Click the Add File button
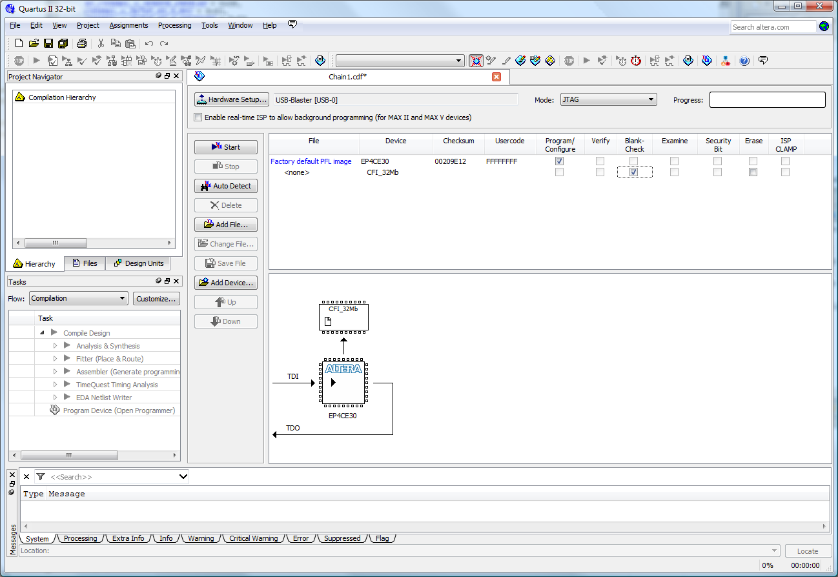 coord(226,225)
